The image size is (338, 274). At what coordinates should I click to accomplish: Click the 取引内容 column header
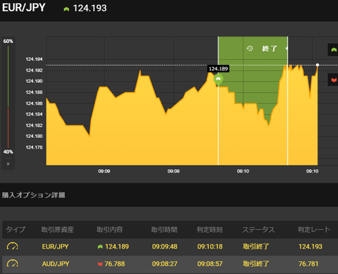click(110, 230)
